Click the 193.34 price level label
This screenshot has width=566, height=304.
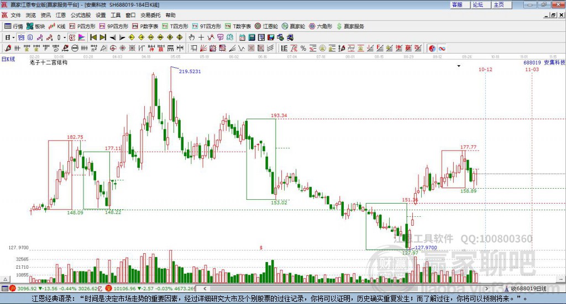[279, 115]
